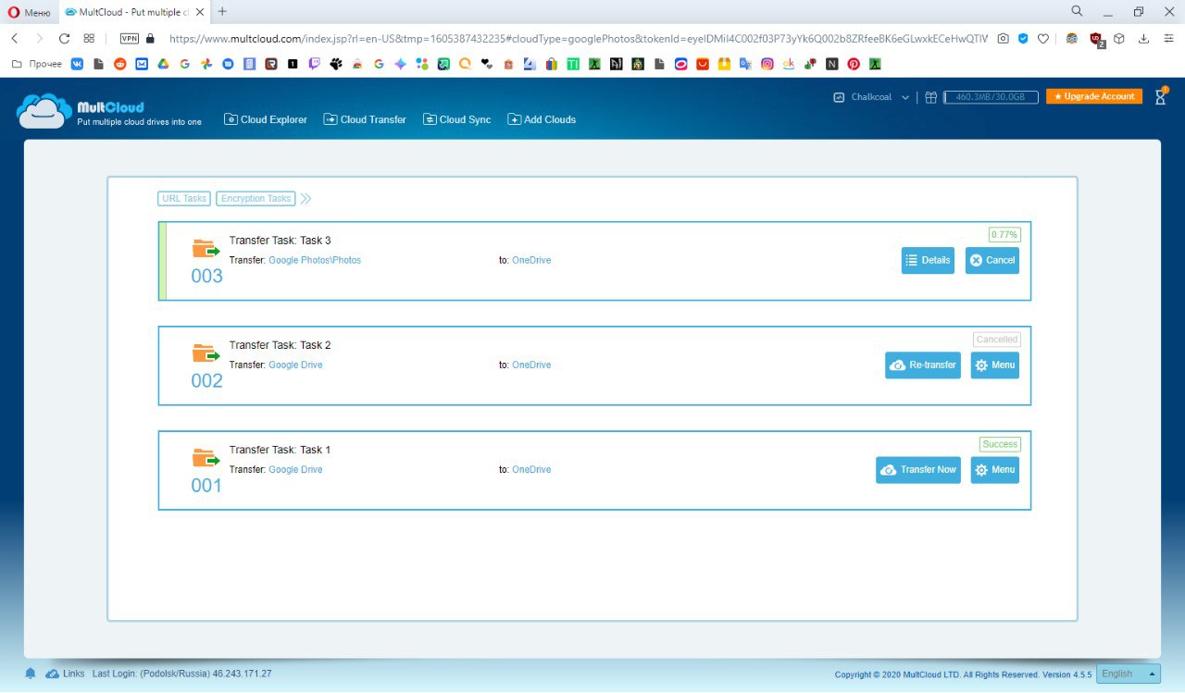Click the blue shield ad blocker icon
Screen dimensions: 1185x693
point(1023,39)
